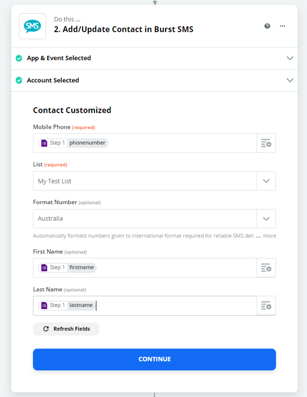
Task: Click the refresh arrow icon
Action: [x=46, y=329]
